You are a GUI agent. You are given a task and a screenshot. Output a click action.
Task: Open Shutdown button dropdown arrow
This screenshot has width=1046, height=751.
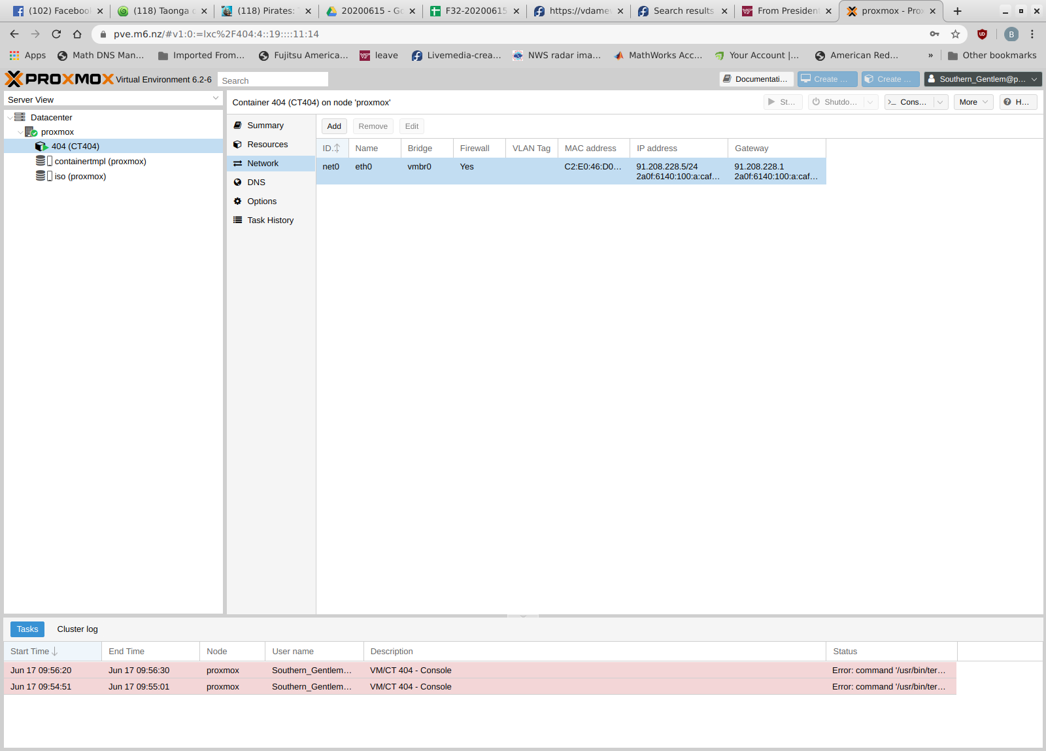point(870,102)
